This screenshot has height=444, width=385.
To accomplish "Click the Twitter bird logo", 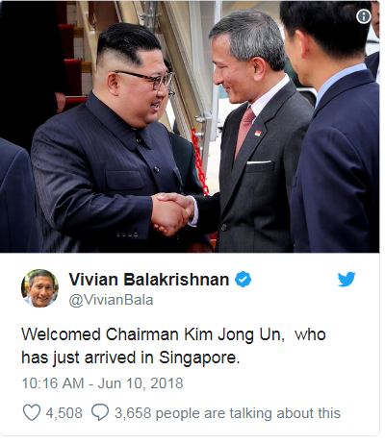I will [x=346, y=279].
